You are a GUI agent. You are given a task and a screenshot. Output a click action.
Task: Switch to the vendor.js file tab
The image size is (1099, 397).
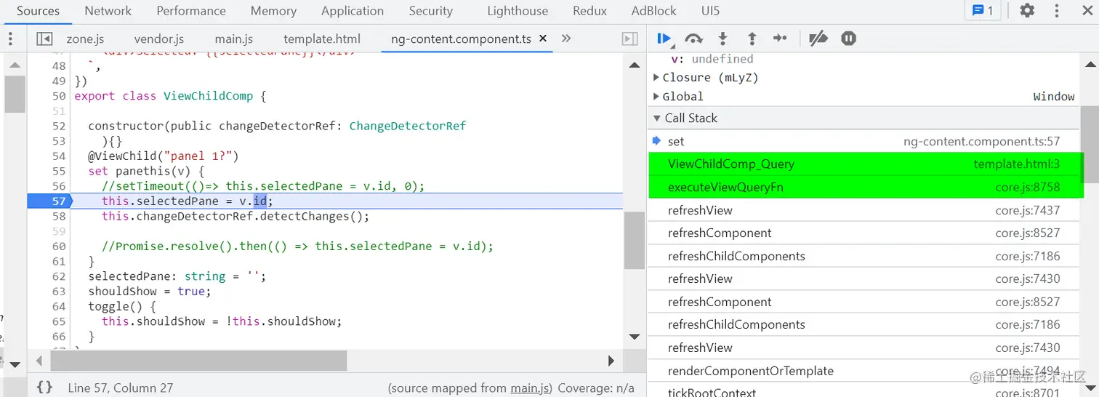point(159,39)
